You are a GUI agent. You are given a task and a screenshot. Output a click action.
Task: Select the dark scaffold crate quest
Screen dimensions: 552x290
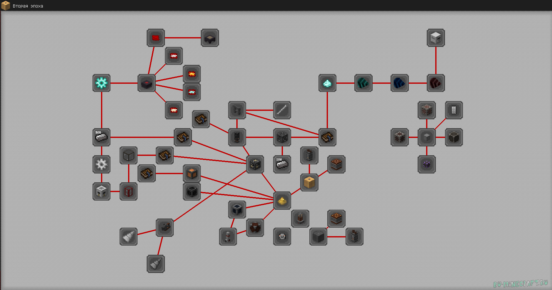[x=282, y=137]
